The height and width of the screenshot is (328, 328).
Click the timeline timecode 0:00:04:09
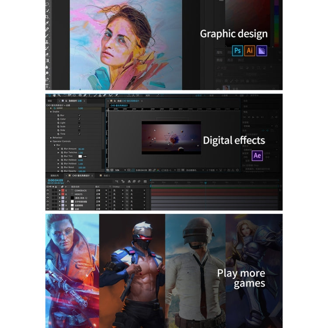pyautogui.click(x=56, y=180)
